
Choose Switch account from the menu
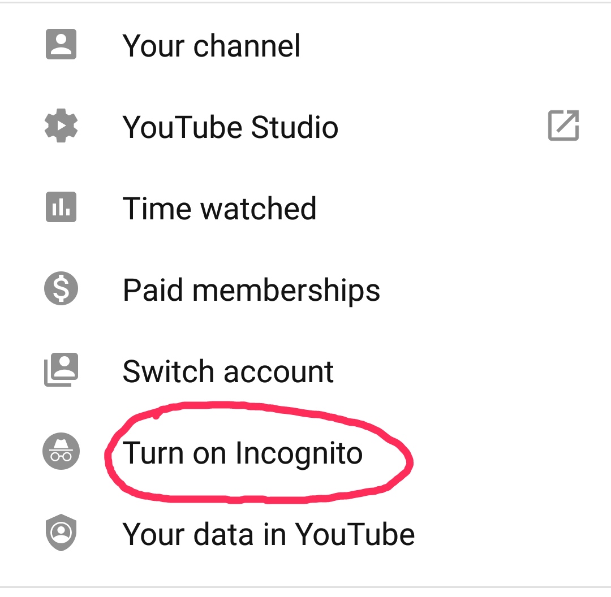coord(229,370)
